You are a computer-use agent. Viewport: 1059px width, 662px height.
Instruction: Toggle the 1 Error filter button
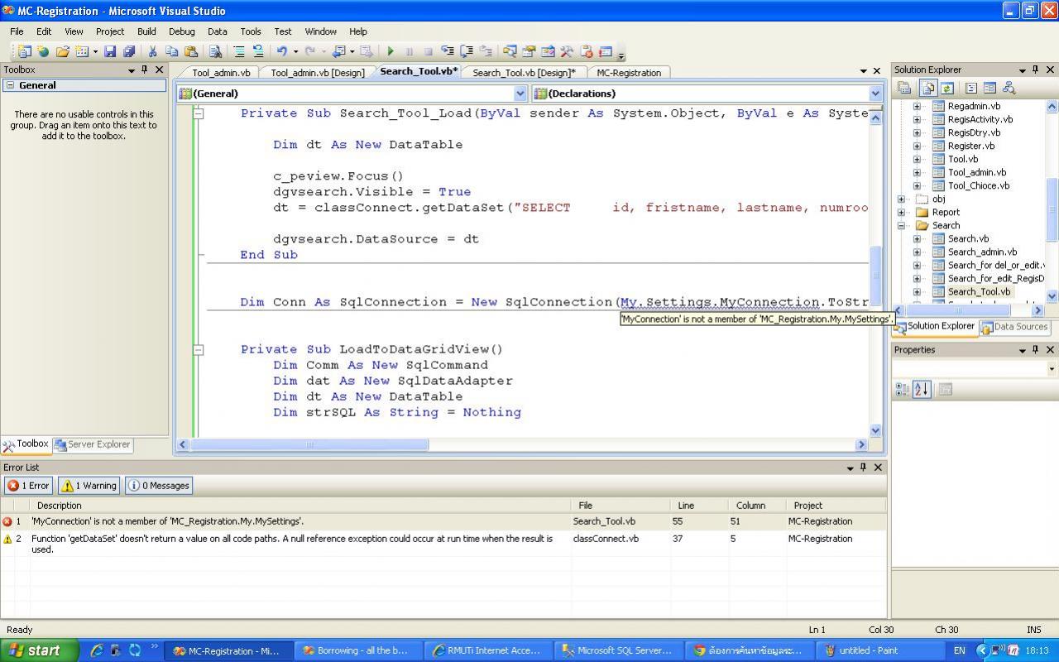tap(29, 486)
